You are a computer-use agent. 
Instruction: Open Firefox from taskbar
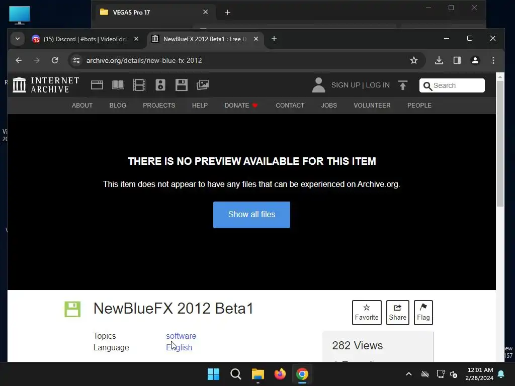[x=280, y=374]
